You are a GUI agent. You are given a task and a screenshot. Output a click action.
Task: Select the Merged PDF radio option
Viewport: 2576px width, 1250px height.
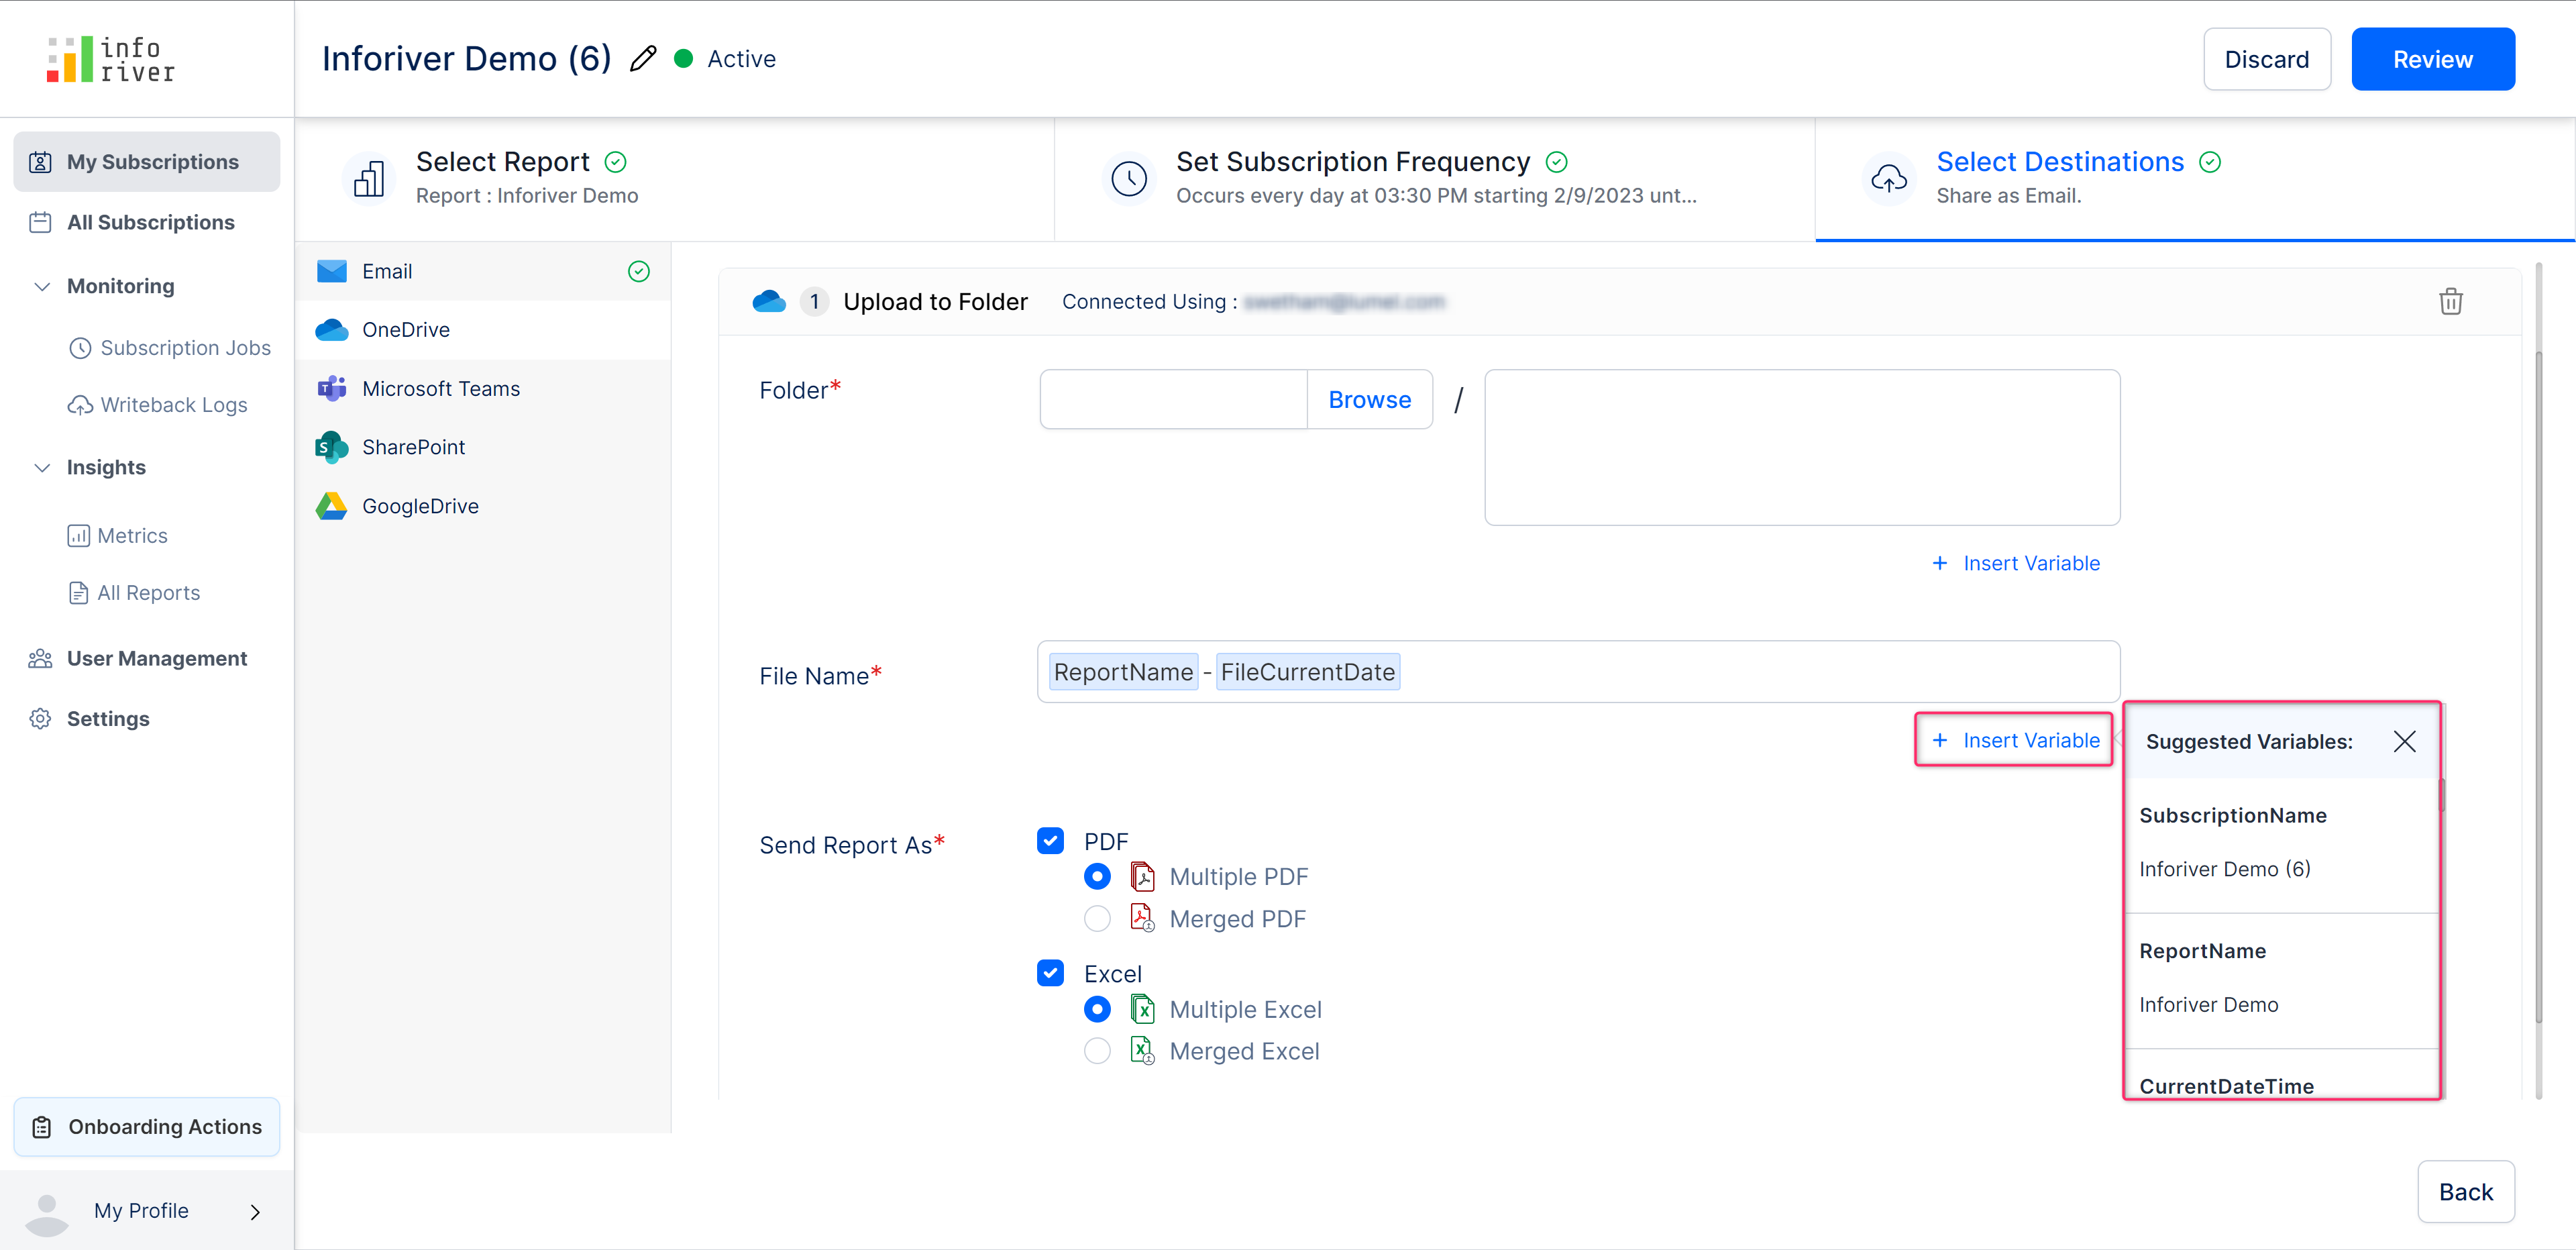coord(1097,919)
